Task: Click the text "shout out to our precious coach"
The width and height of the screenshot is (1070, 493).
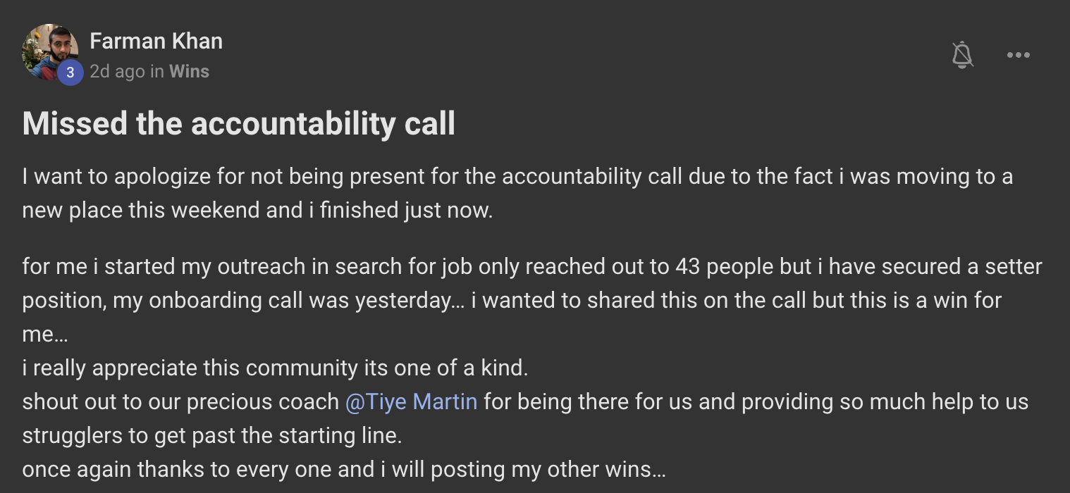Action: tap(180, 401)
